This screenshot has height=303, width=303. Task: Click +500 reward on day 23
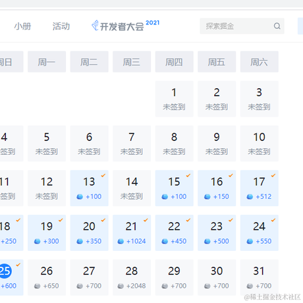pyautogui.click(x=221, y=241)
